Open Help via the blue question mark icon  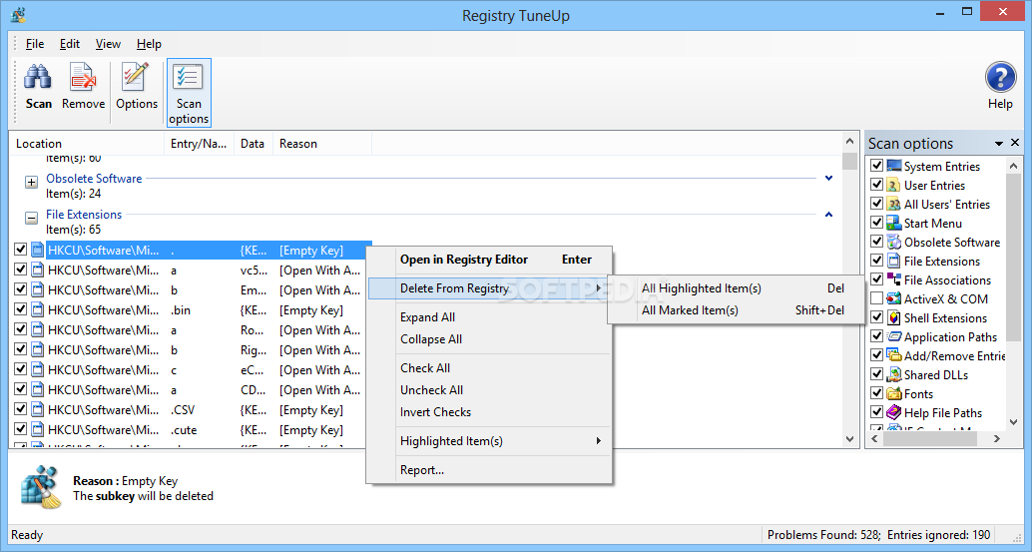click(x=1000, y=78)
